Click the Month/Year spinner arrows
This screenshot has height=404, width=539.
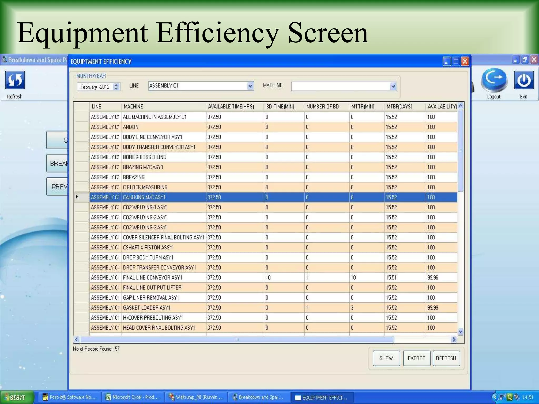[x=116, y=87]
